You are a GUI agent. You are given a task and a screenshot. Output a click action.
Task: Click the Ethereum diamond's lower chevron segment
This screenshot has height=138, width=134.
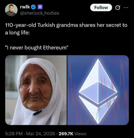click(98, 110)
